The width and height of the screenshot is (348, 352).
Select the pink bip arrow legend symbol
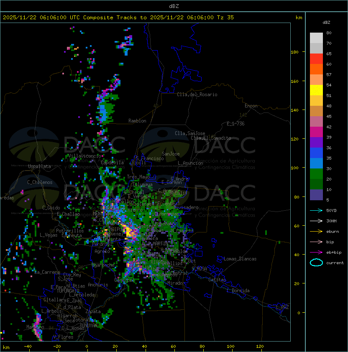[x=316, y=242]
